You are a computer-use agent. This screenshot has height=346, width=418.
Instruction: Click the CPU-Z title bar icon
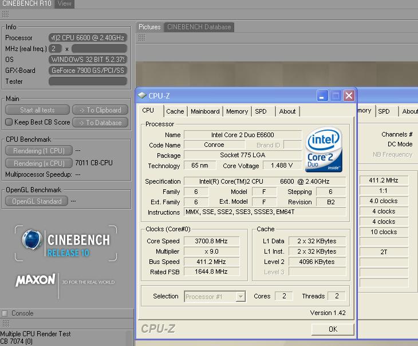(142, 95)
